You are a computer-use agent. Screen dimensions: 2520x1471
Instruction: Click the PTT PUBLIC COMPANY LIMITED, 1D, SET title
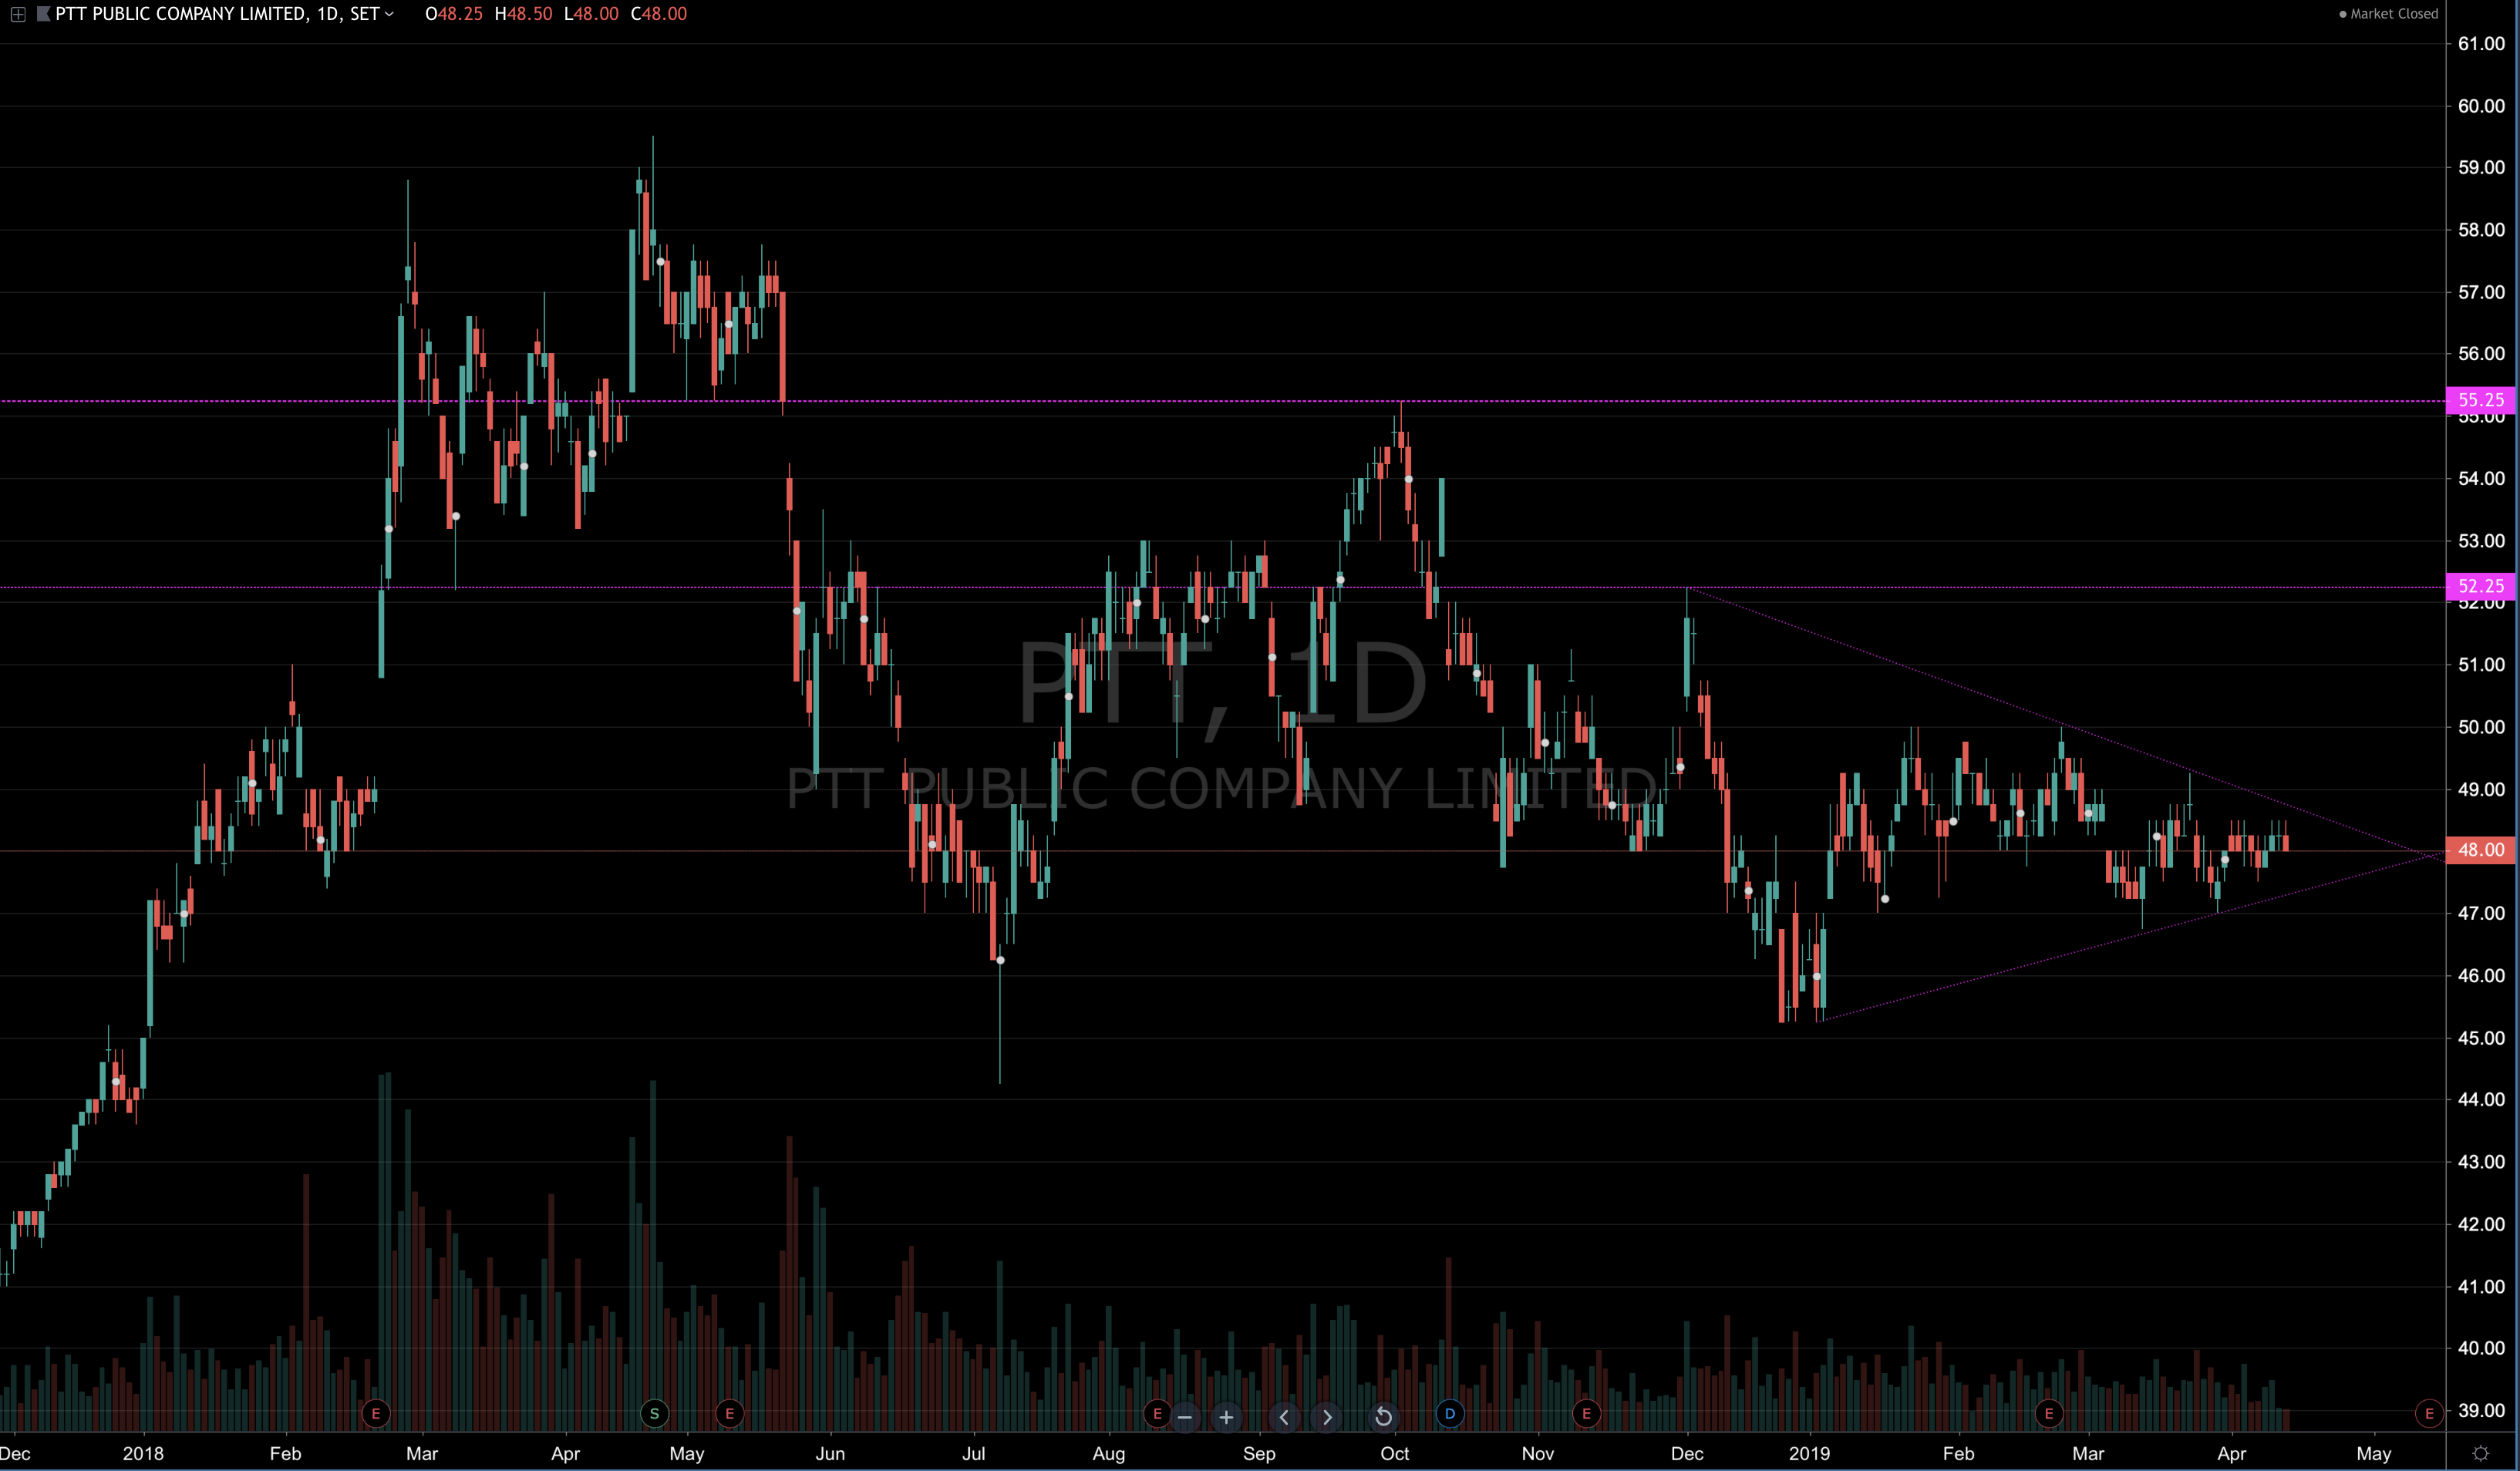click(x=217, y=14)
